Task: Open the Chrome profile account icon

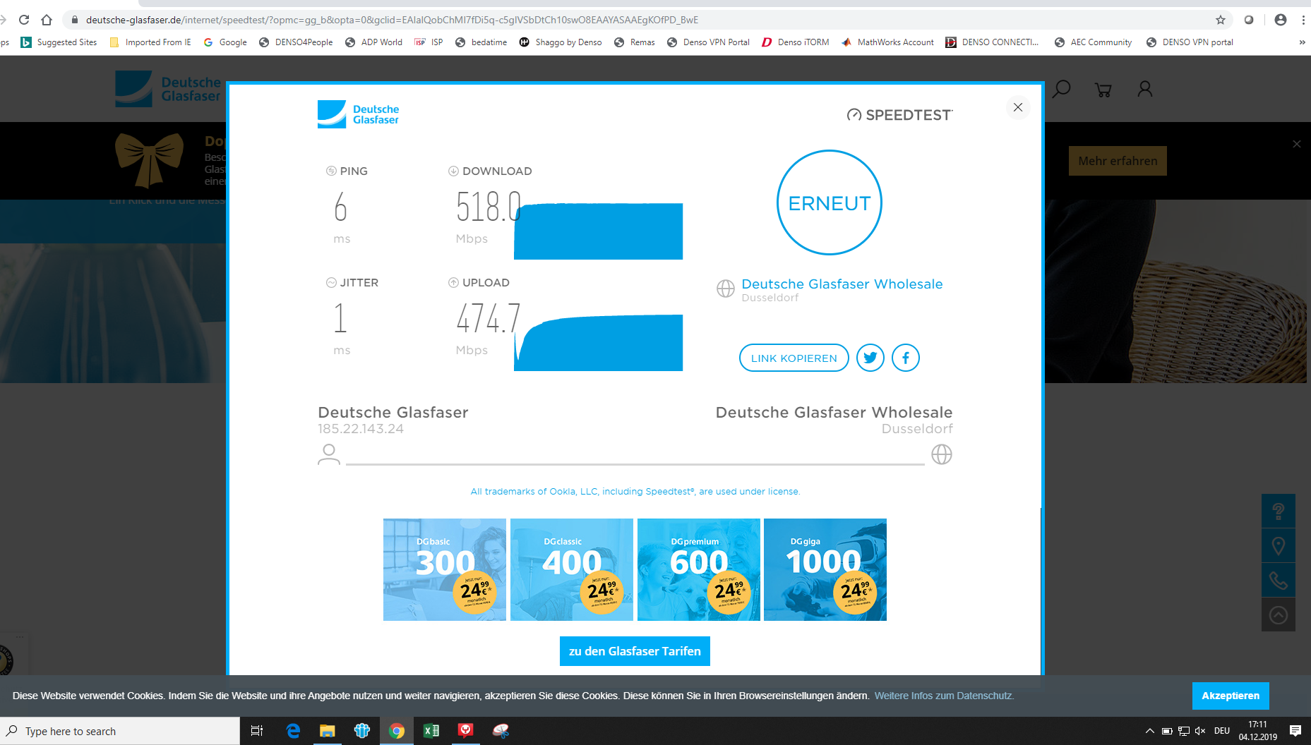Action: [1281, 20]
